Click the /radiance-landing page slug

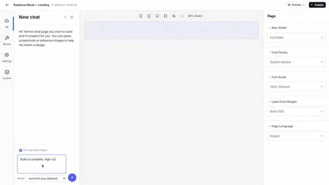(64, 5)
